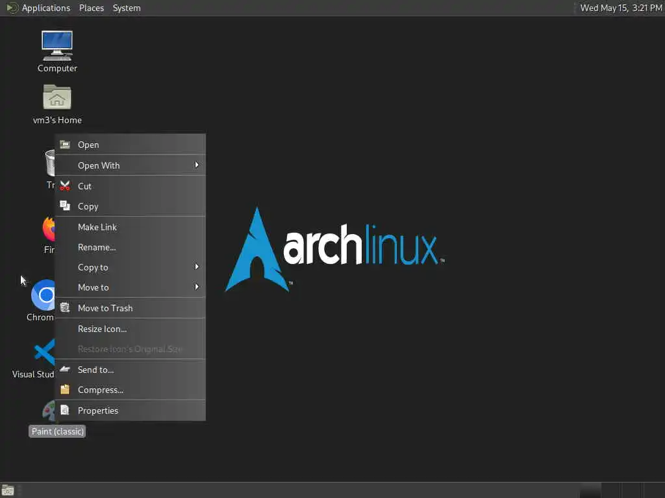The image size is (665, 498).
Task: Open the System menu
Action: tap(127, 8)
